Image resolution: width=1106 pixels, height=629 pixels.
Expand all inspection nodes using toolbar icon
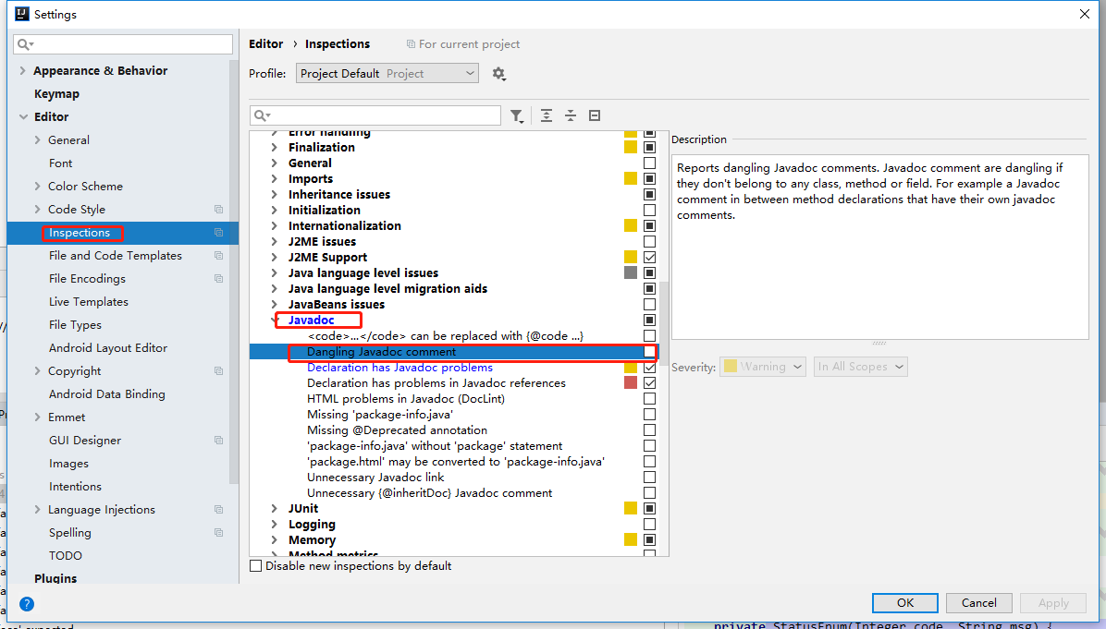click(547, 115)
